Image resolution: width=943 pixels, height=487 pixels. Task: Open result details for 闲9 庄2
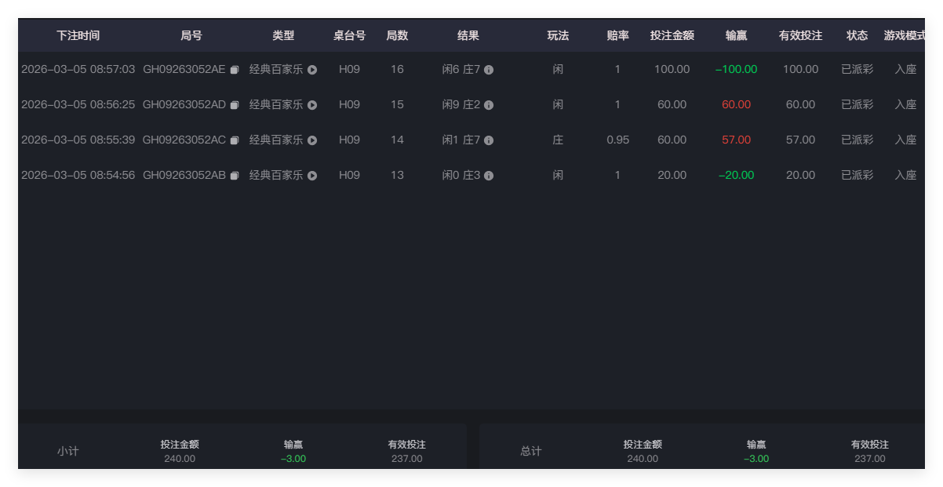[x=488, y=104]
